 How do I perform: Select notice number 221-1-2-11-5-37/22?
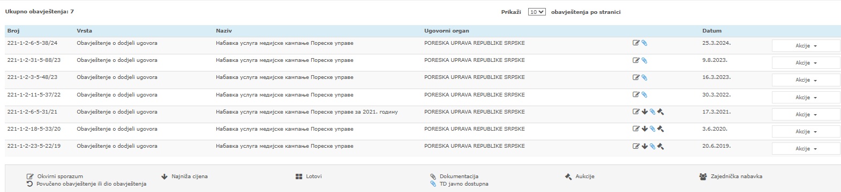[x=34, y=95]
